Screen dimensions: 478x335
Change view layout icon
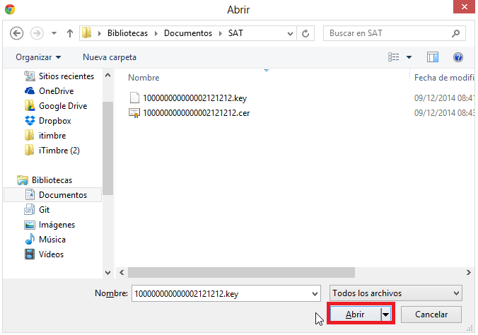(x=395, y=57)
